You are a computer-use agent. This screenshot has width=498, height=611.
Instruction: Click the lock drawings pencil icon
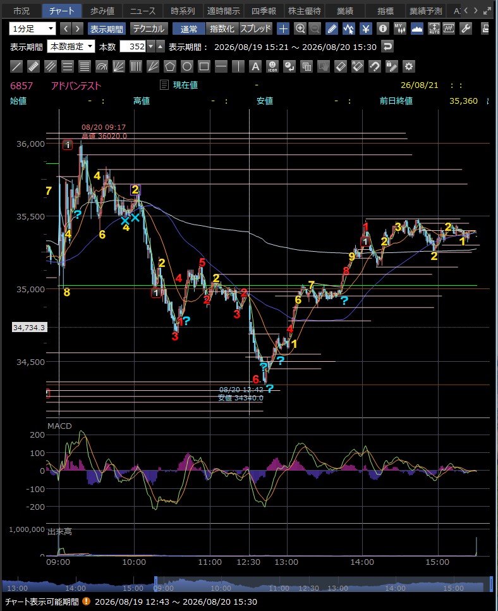tap(392, 66)
